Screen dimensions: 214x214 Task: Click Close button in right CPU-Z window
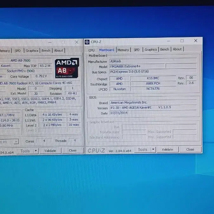(190, 149)
